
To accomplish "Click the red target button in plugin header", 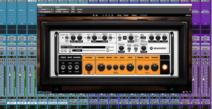I will point(190,9).
